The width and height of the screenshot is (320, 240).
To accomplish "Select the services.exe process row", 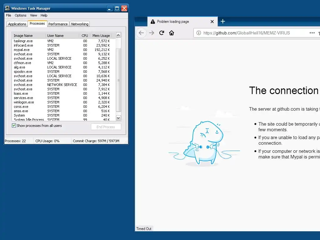I will coord(64,98).
